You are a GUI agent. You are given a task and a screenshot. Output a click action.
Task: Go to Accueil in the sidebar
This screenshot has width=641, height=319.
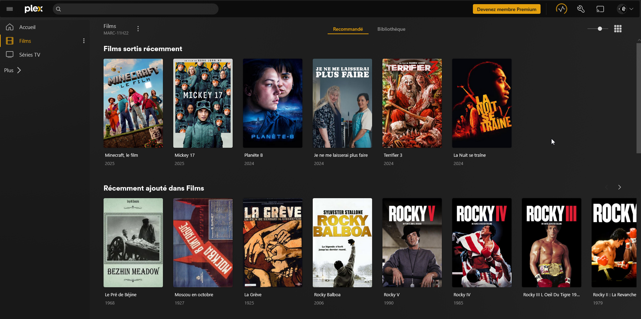point(27,27)
